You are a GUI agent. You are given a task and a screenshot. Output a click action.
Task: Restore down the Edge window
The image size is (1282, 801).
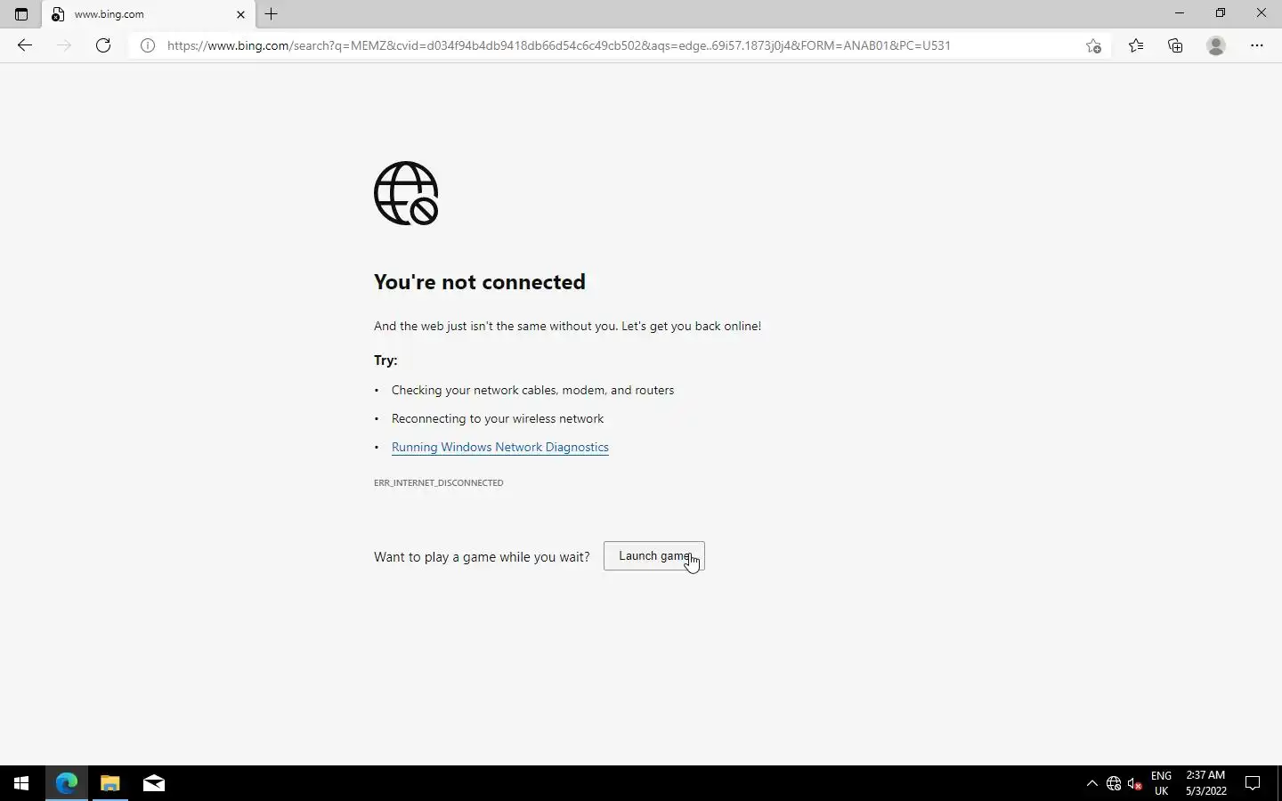1221,13
